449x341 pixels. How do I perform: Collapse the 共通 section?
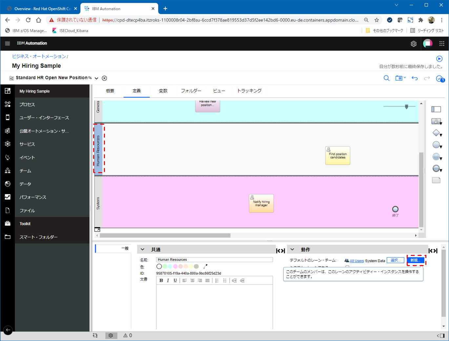coord(142,249)
